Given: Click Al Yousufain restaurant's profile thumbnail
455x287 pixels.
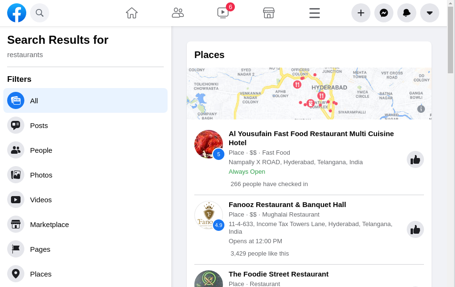Looking at the screenshot, I should coord(209,144).
